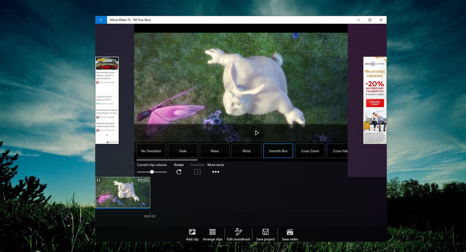Click the Transition icon
466x252 pixels.
(197, 172)
